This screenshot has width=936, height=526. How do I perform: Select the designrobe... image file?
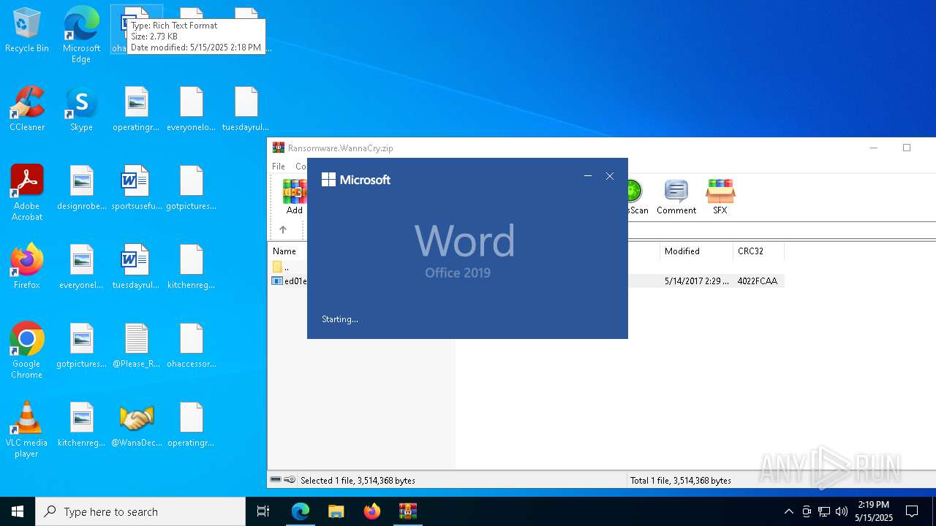click(x=82, y=188)
